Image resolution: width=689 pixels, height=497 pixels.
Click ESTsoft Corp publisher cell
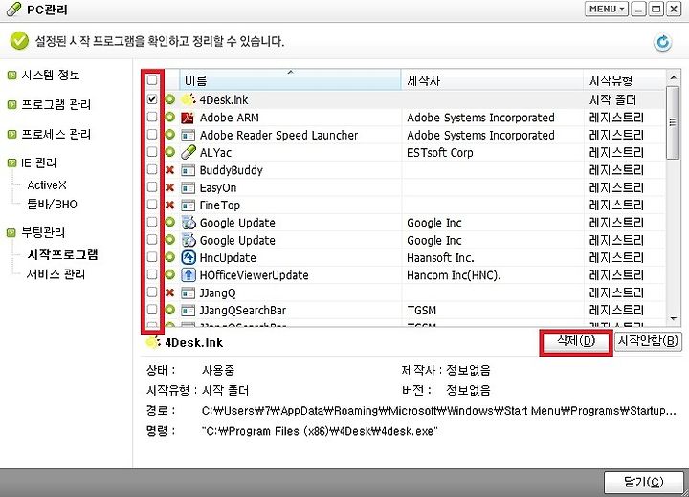pos(440,153)
